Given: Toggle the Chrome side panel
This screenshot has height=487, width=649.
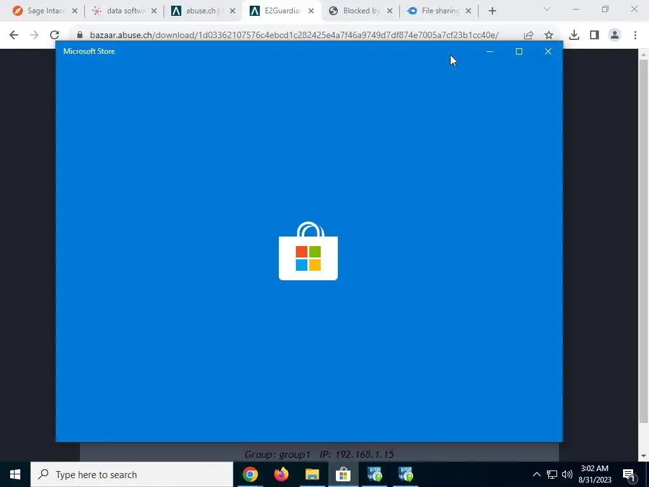Looking at the screenshot, I should tap(594, 36).
